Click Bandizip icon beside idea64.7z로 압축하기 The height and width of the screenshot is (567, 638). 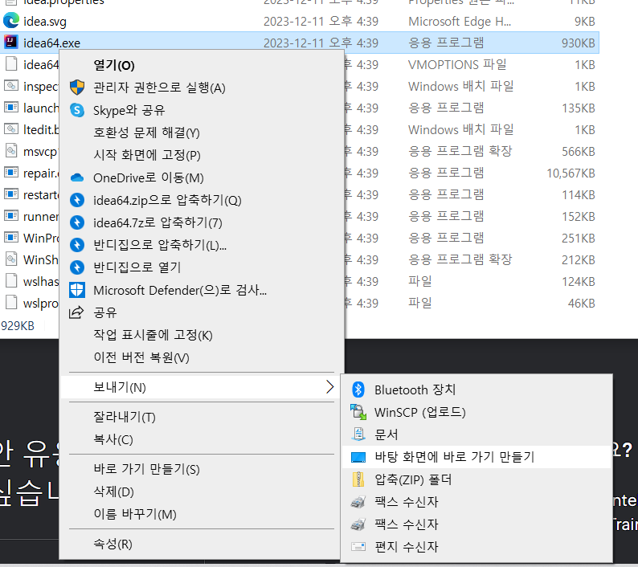click(77, 222)
